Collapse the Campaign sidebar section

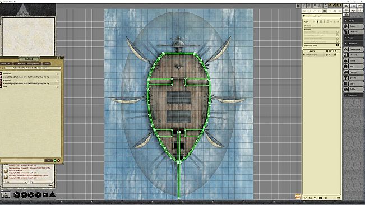(353, 44)
